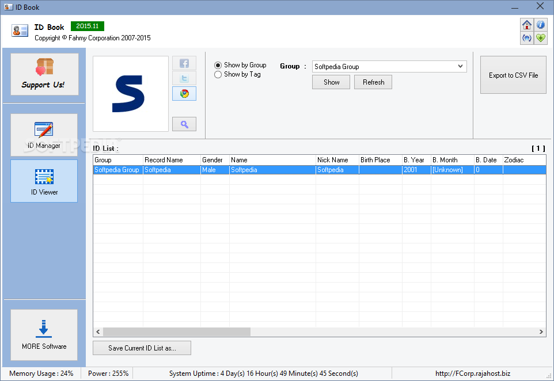Click the B. Year column header
The height and width of the screenshot is (381, 554).
tap(416, 160)
